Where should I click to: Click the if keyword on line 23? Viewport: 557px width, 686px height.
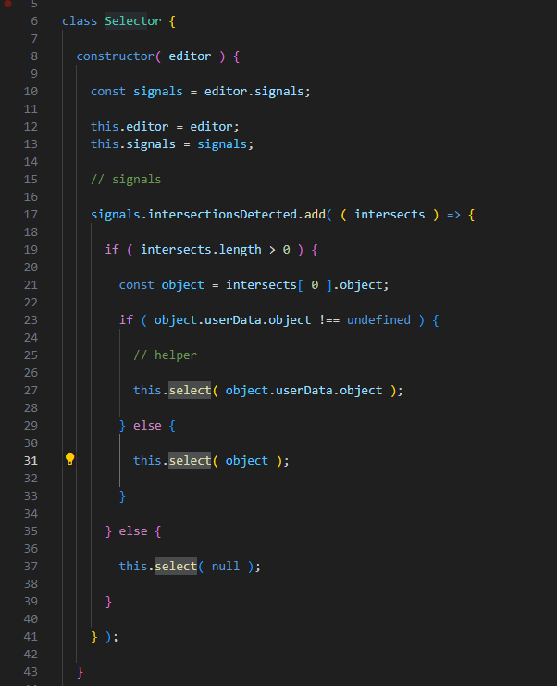[126, 320]
